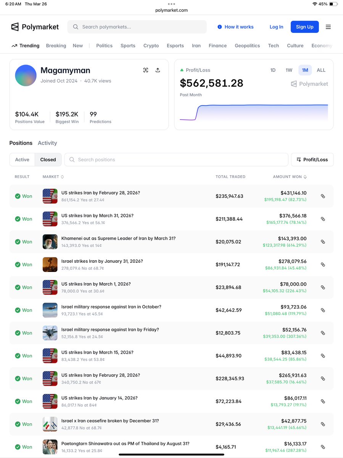Screen dimensions: 343x458
Task: Click link icon for US strikes Iran February 28 $265,931.63 row
Action: click(x=323, y=379)
